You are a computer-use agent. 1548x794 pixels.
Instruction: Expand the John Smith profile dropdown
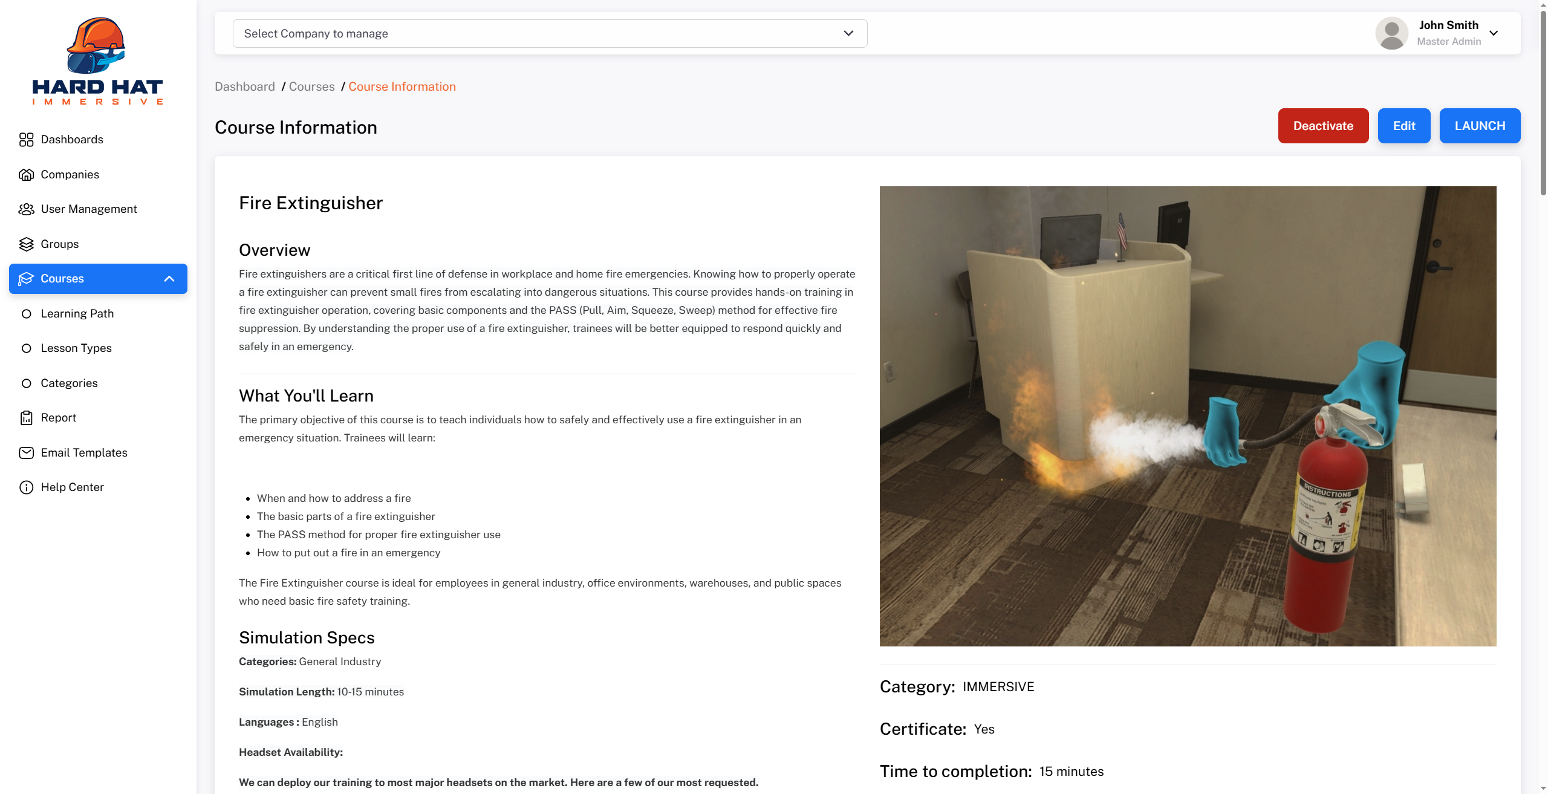(x=1493, y=33)
